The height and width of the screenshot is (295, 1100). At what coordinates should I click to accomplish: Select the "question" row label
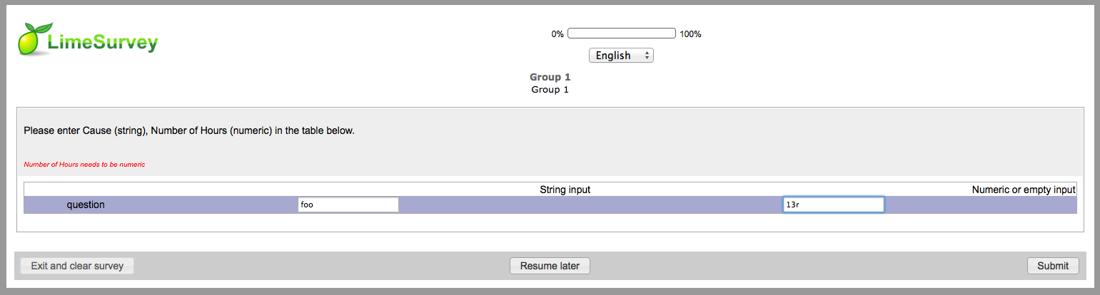click(x=86, y=205)
